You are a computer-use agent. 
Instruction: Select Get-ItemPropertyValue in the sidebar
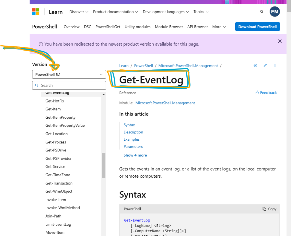pos(65,126)
